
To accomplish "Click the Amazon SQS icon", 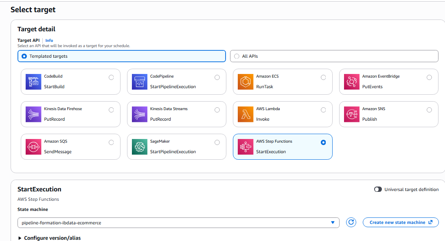I will (x=33, y=147).
